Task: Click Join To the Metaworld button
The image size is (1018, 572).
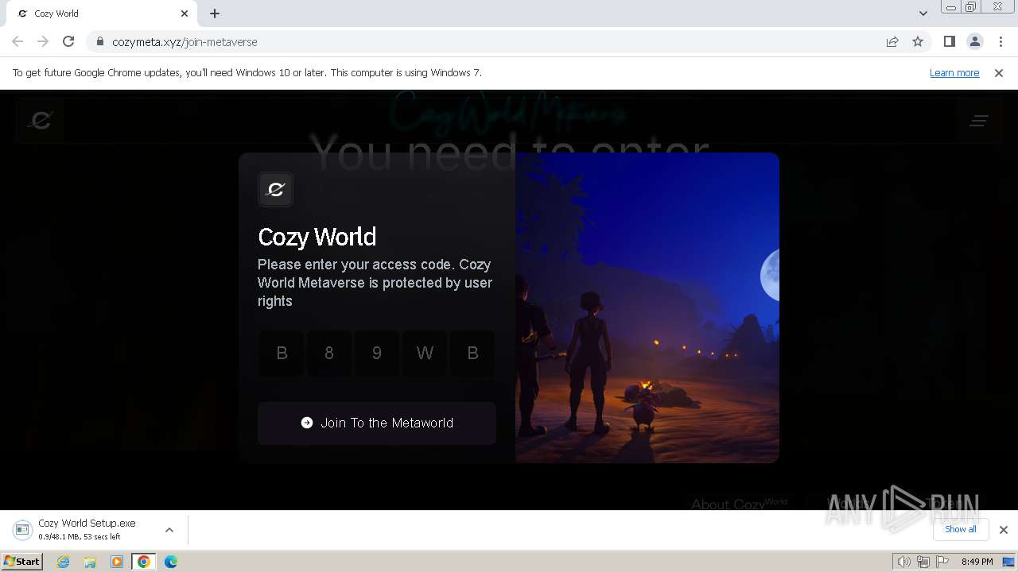Action: 377,423
